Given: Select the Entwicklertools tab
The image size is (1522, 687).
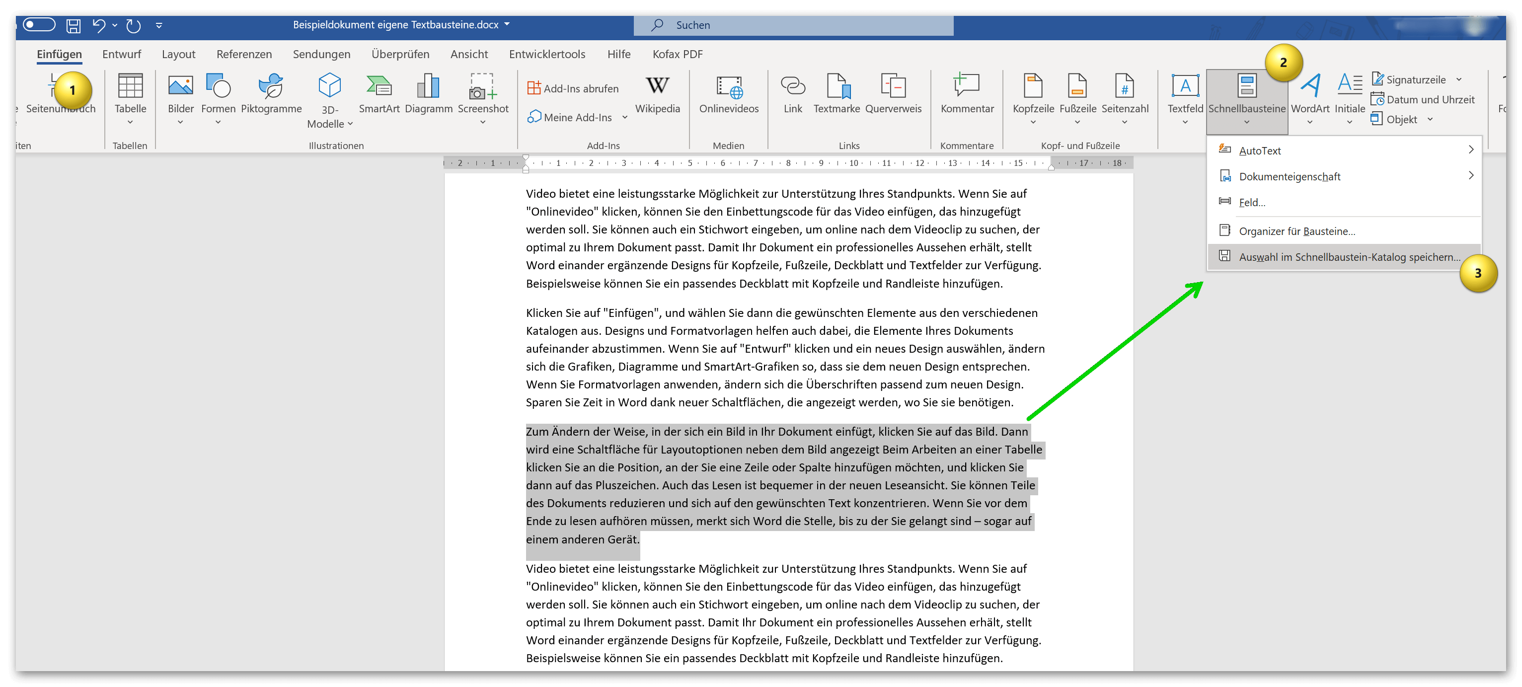Looking at the screenshot, I should coord(547,54).
